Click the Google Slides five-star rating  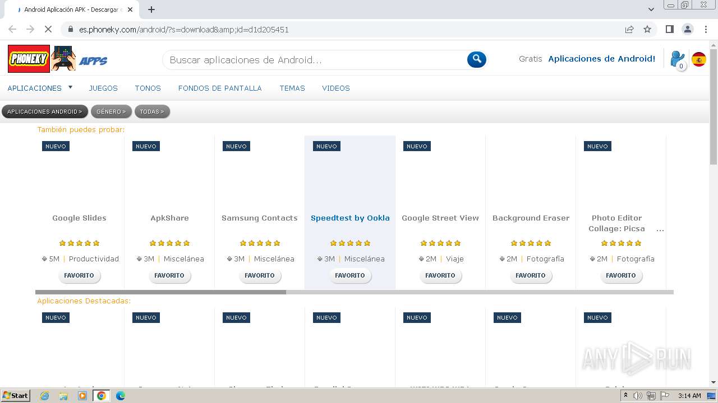click(79, 243)
